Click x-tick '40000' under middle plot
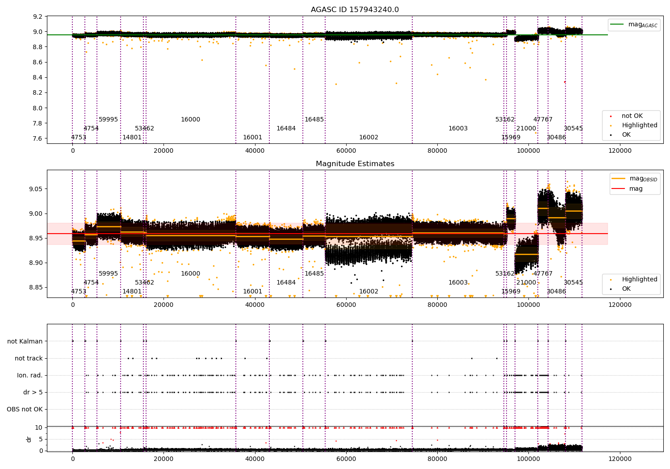670x469 pixels. point(255,305)
